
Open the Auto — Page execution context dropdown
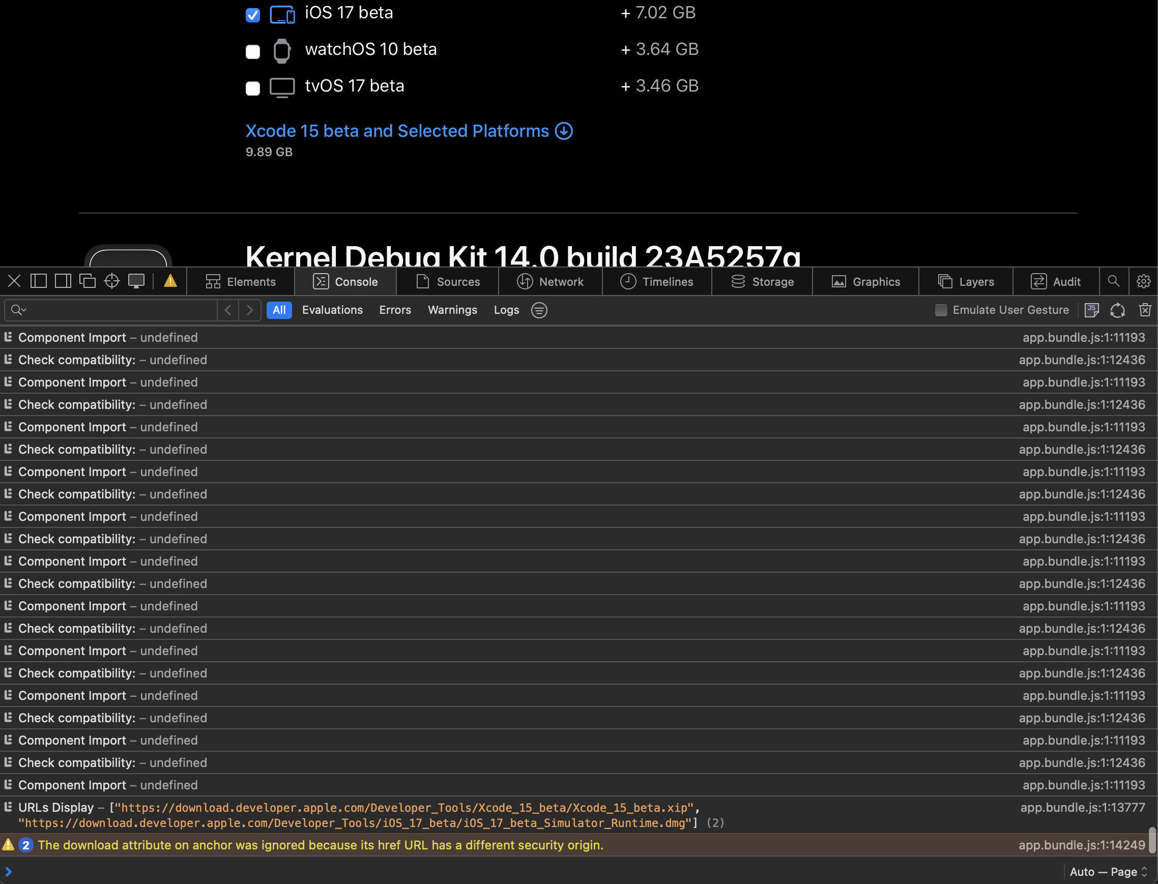1109,872
